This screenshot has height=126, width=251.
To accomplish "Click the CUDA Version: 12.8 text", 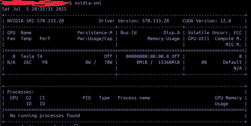I will [x=207, y=21].
